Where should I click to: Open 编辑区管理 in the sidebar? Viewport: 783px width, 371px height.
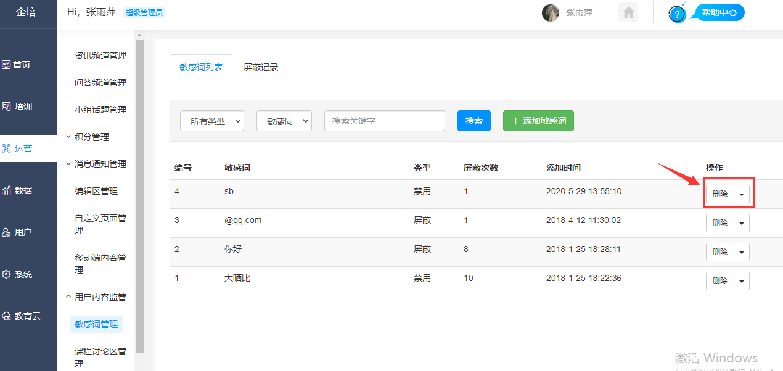(96, 191)
